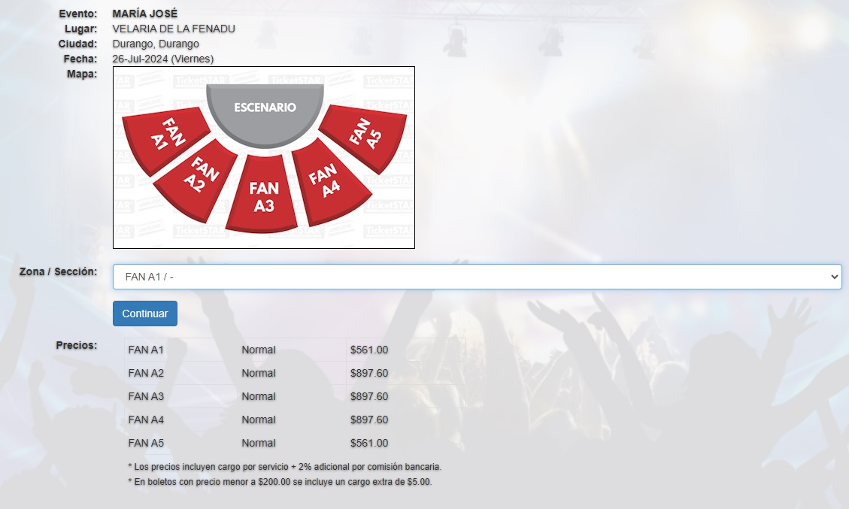Open the Zona / Sección dropdown
This screenshot has height=509, width=849.
point(477,277)
